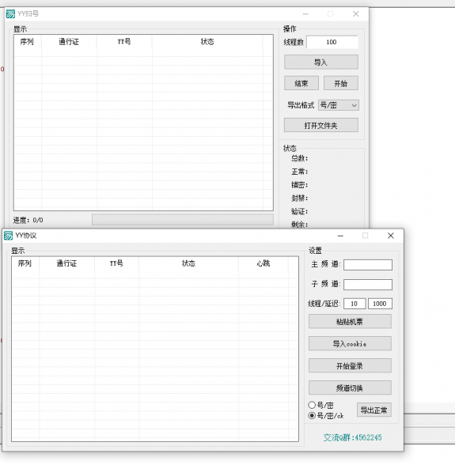
Task: Click the YY号 column header in YY协议 table
Action: coord(116,263)
